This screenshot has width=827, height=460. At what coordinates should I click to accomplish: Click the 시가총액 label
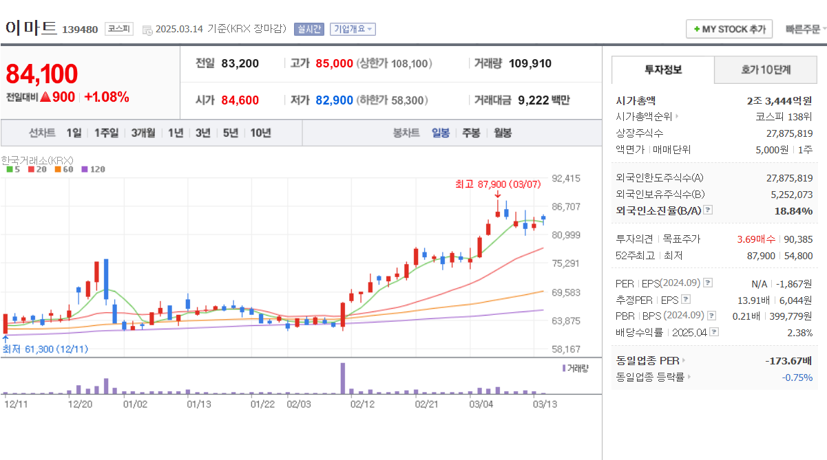pyautogui.click(x=636, y=100)
